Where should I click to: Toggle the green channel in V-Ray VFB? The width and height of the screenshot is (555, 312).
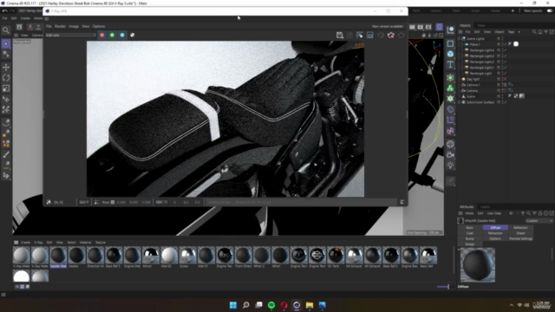pos(112,35)
